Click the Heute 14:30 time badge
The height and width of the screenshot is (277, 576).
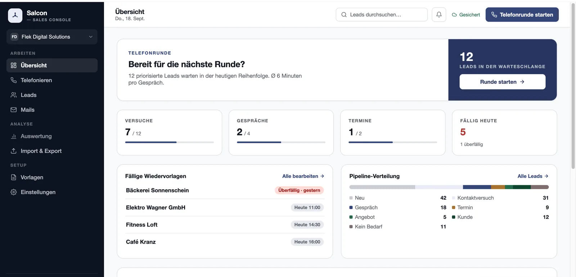pos(307,225)
